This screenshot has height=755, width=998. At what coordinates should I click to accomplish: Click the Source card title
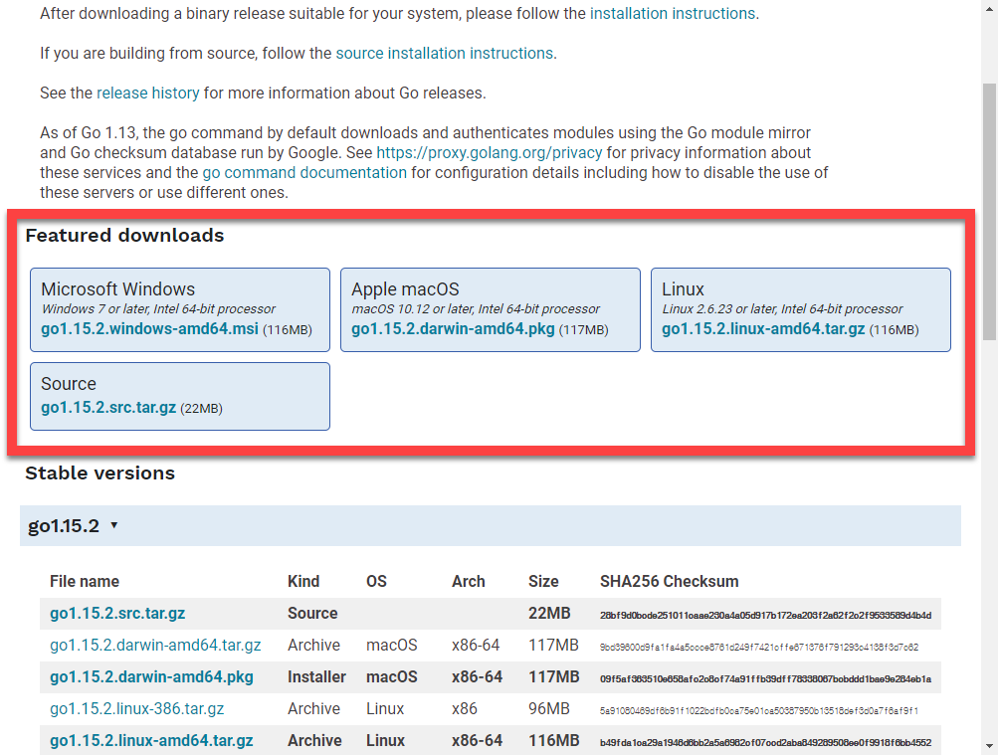coord(69,384)
